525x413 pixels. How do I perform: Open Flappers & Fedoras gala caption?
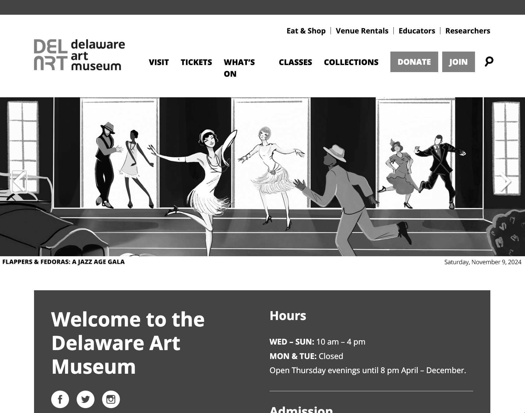(63, 262)
